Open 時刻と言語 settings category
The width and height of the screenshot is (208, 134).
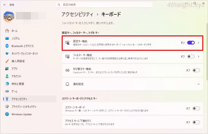(x=30, y=84)
